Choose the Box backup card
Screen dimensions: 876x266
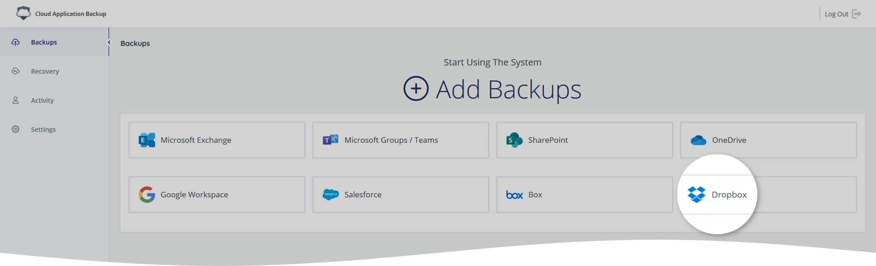tap(584, 195)
